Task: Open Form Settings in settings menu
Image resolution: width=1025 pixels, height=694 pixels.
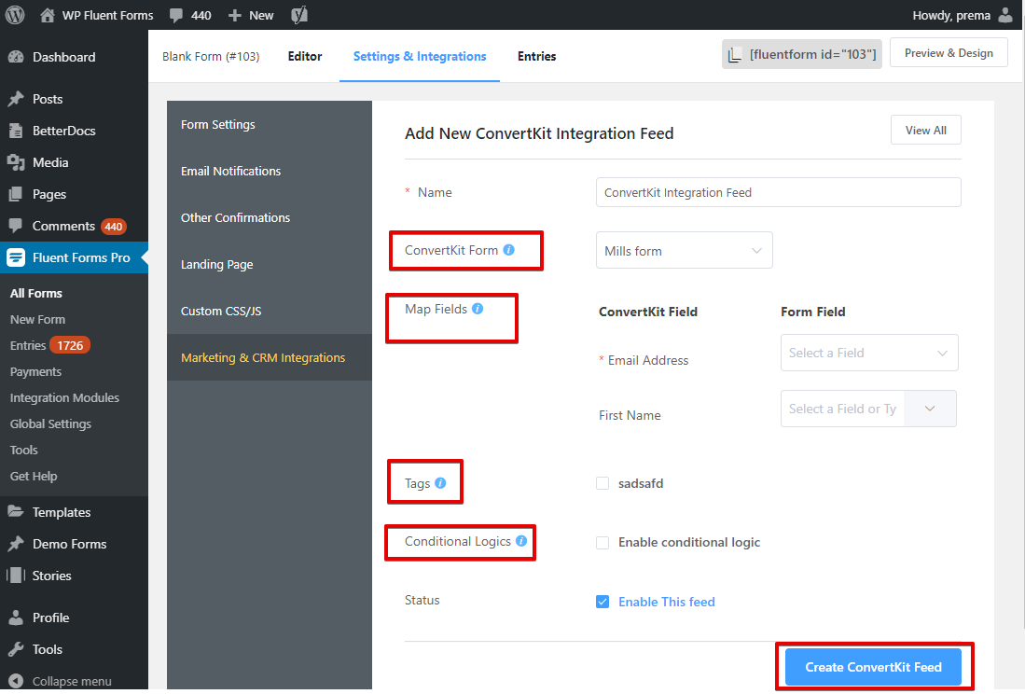Action: 270,124
